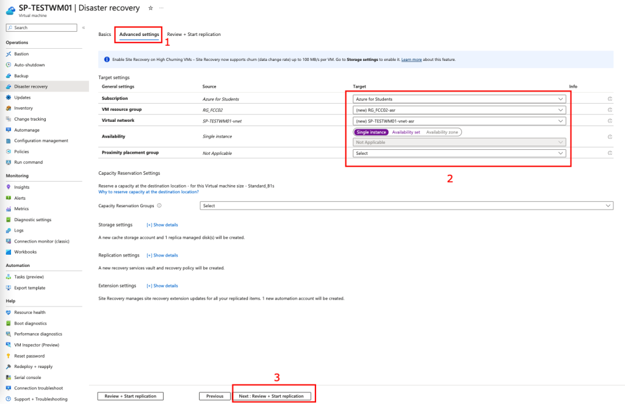The image size is (625, 404).
Task: Collapse the sidebar with double chevron
Action: pos(84,27)
